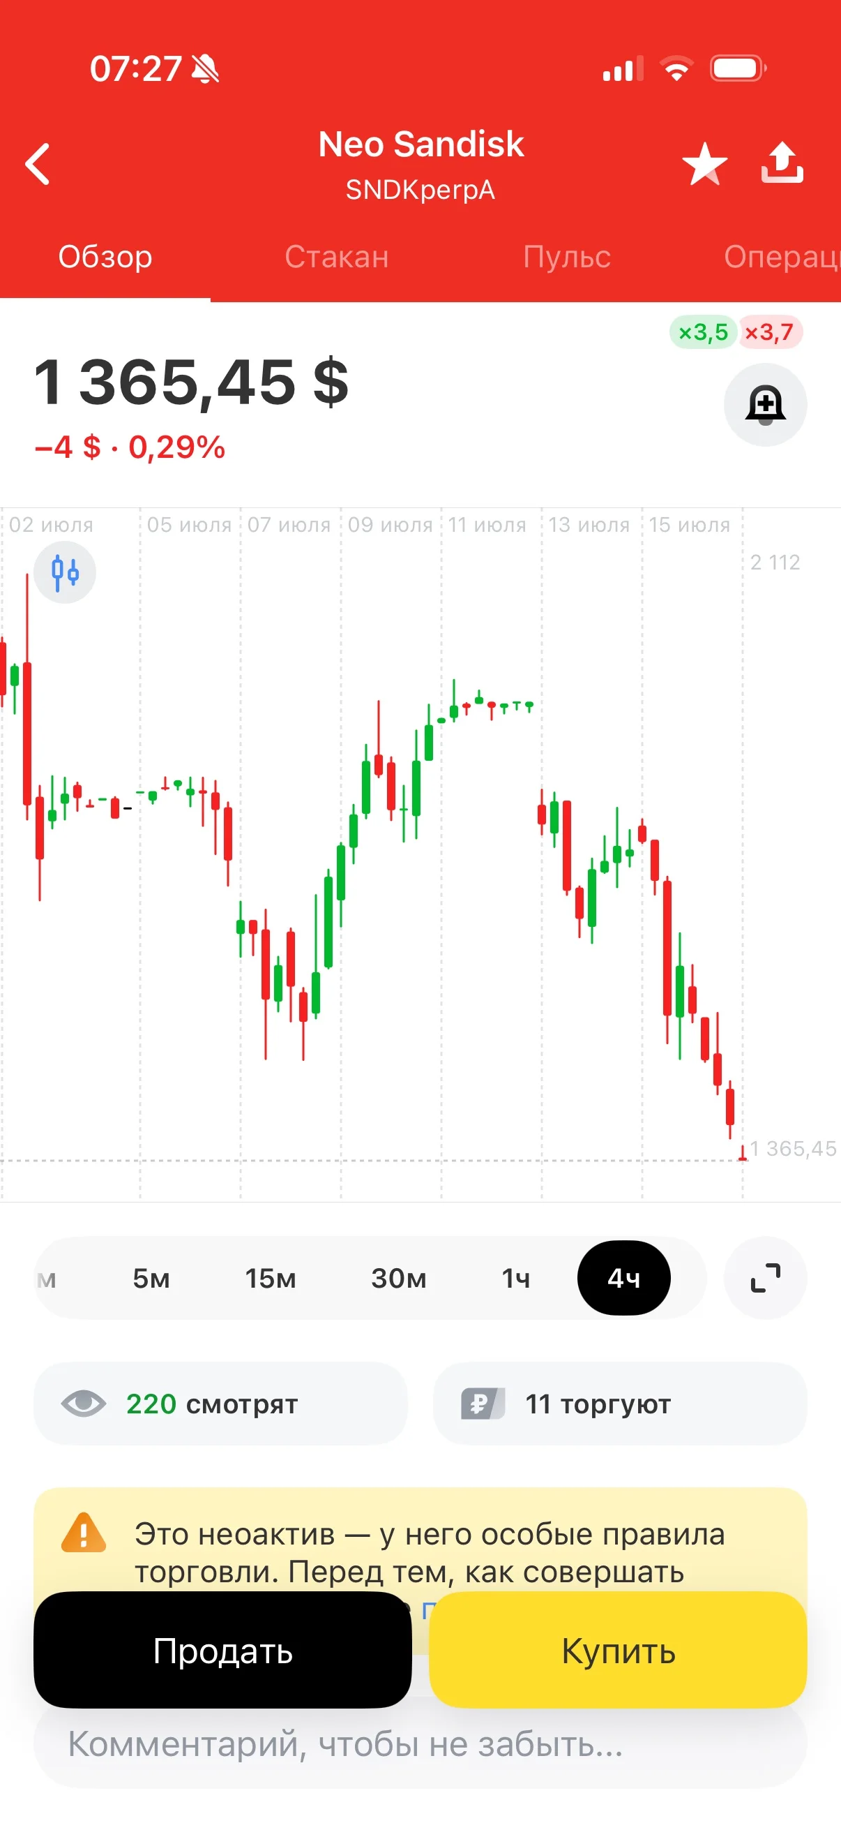Switch chart type with candlestick icon

tap(65, 572)
